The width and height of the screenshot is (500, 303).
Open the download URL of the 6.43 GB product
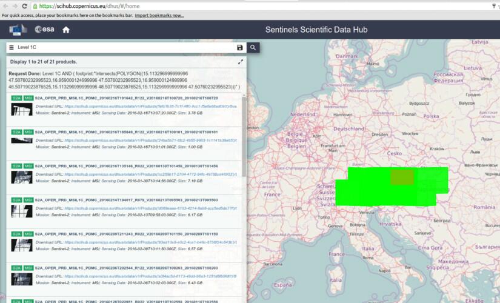(x=150, y=276)
